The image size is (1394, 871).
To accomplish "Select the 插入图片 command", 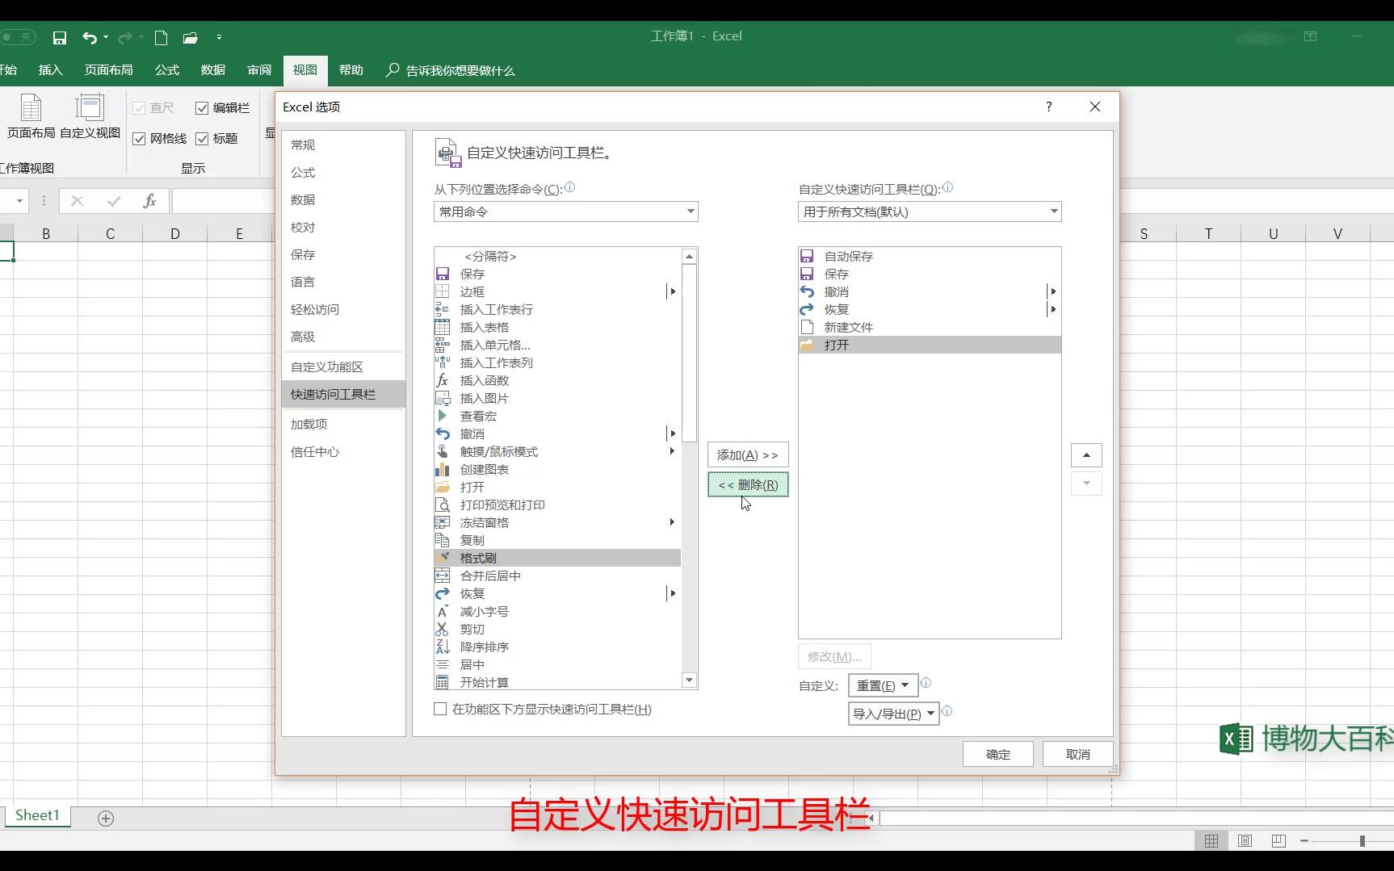I will pyautogui.click(x=557, y=398).
